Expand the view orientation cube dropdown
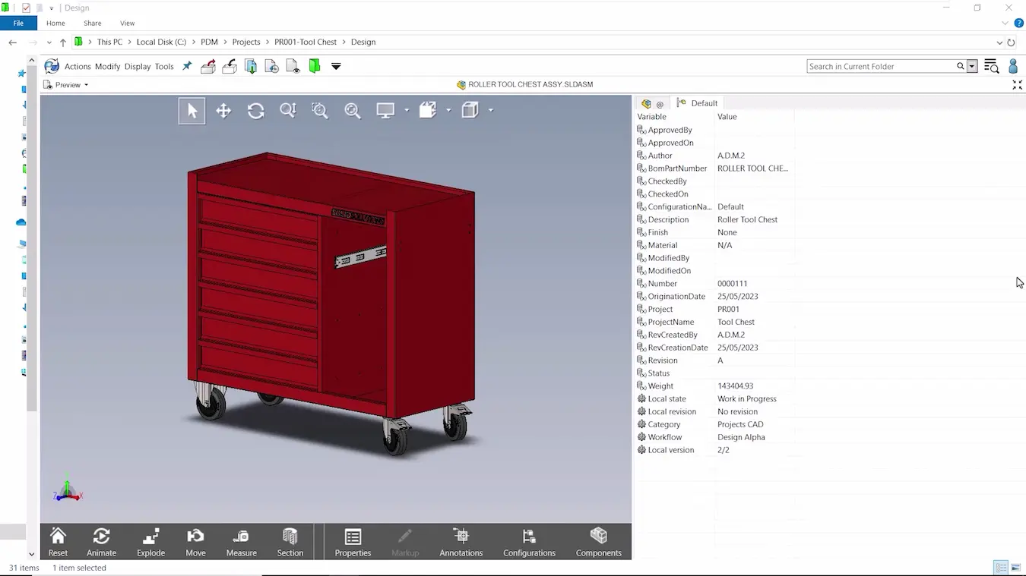Image resolution: width=1026 pixels, height=576 pixels. click(x=491, y=111)
